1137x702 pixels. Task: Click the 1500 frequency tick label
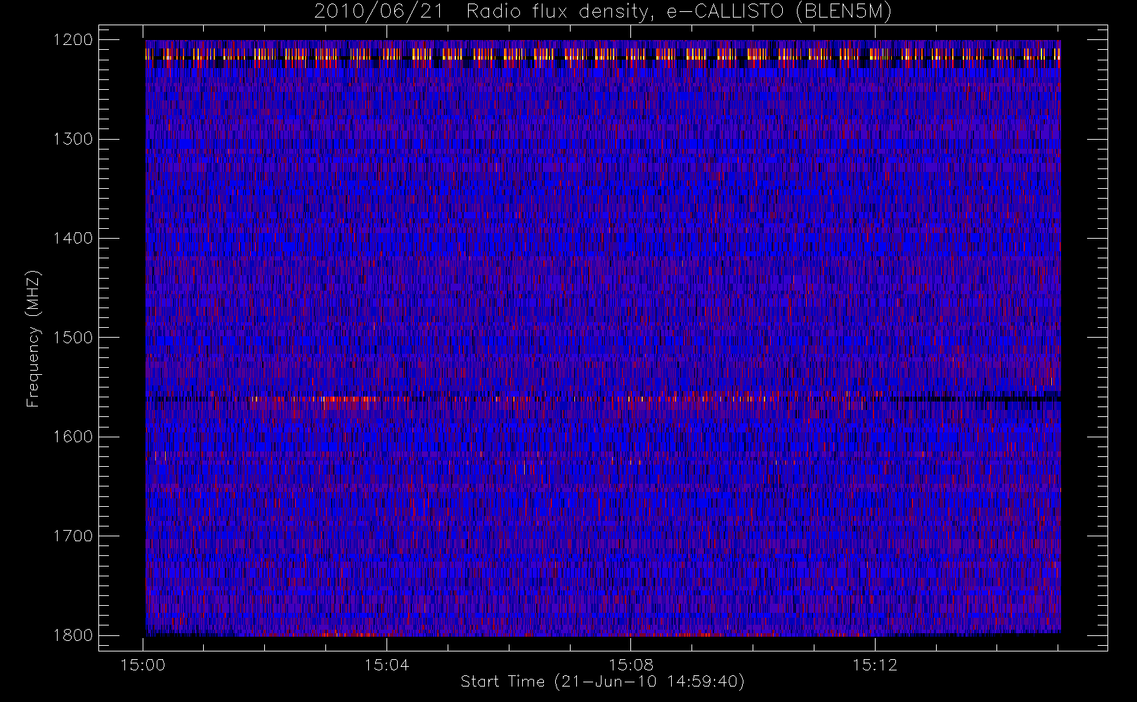[x=73, y=338]
